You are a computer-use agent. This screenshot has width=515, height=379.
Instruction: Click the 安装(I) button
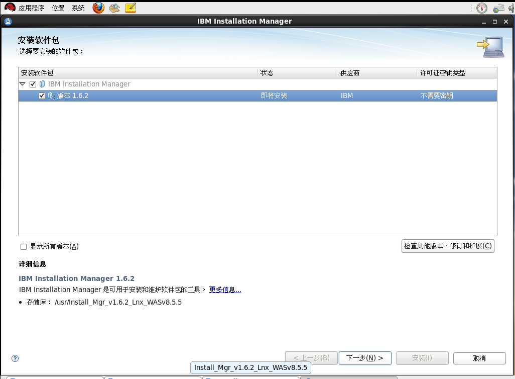pos(422,358)
